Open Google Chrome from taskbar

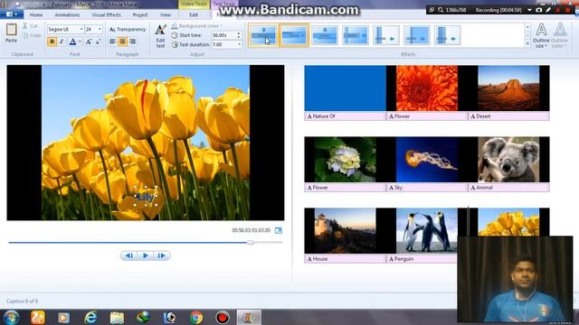click(x=196, y=317)
